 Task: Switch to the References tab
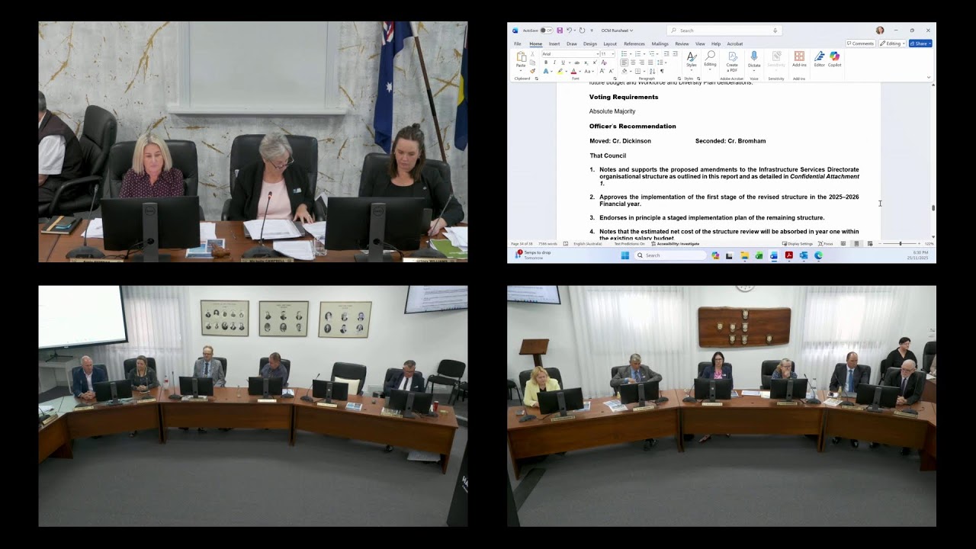pyautogui.click(x=634, y=43)
